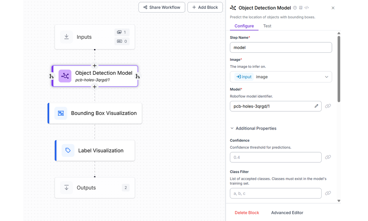Open the Advanced Editor

[287, 213]
